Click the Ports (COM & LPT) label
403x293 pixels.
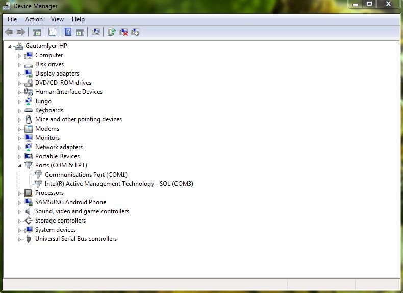(x=61, y=165)
